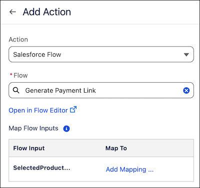The height and width of the screenshot is (188, 200).
Task: Click the Flow search input field
Action: pyautogui.click(x=101, y=90)
